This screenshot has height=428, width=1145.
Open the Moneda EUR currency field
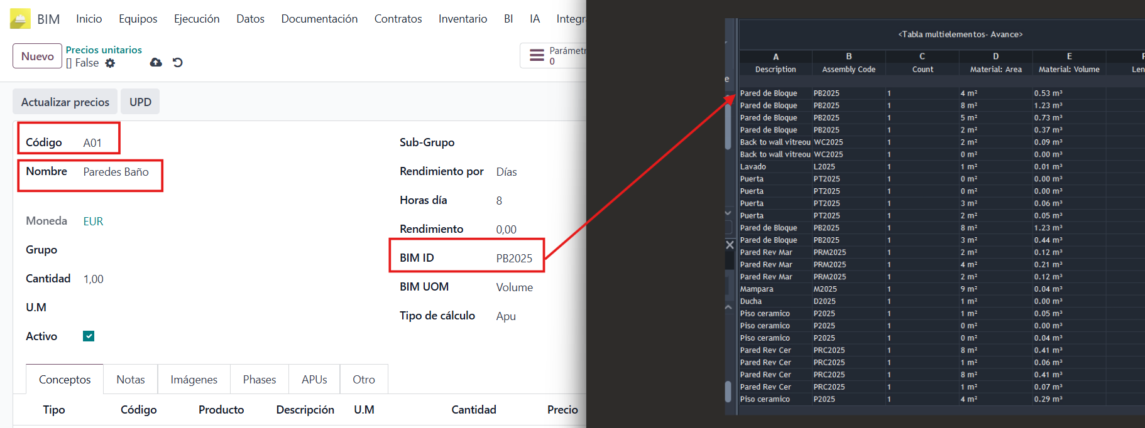coord(93,222)
